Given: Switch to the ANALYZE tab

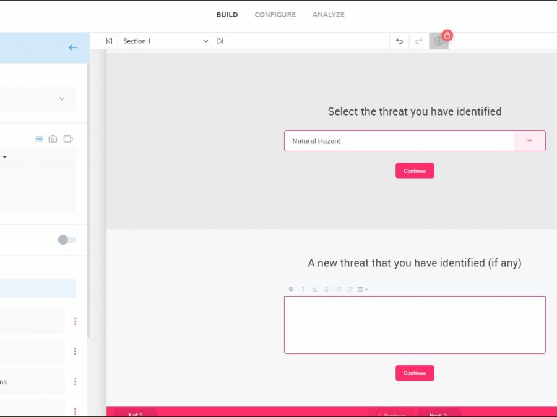Looking at the screenshot, I should 329,15.
